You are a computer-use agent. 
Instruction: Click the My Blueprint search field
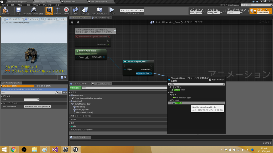[x=124, y=88]
